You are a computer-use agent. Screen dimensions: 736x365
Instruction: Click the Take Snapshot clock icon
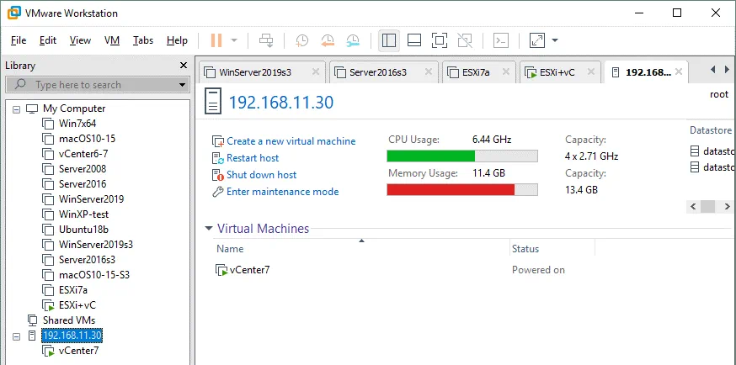tap(301, 40)
